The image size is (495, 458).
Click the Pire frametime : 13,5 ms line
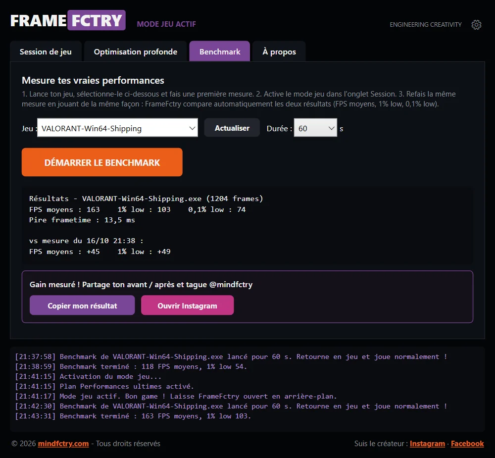tap(82, 220)
